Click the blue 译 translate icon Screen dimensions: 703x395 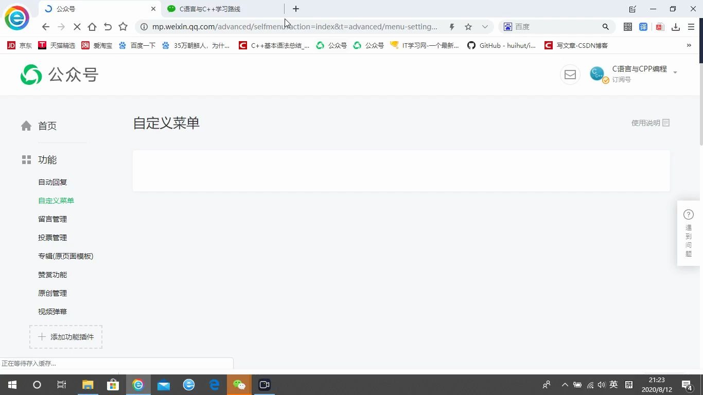point(643,26)
